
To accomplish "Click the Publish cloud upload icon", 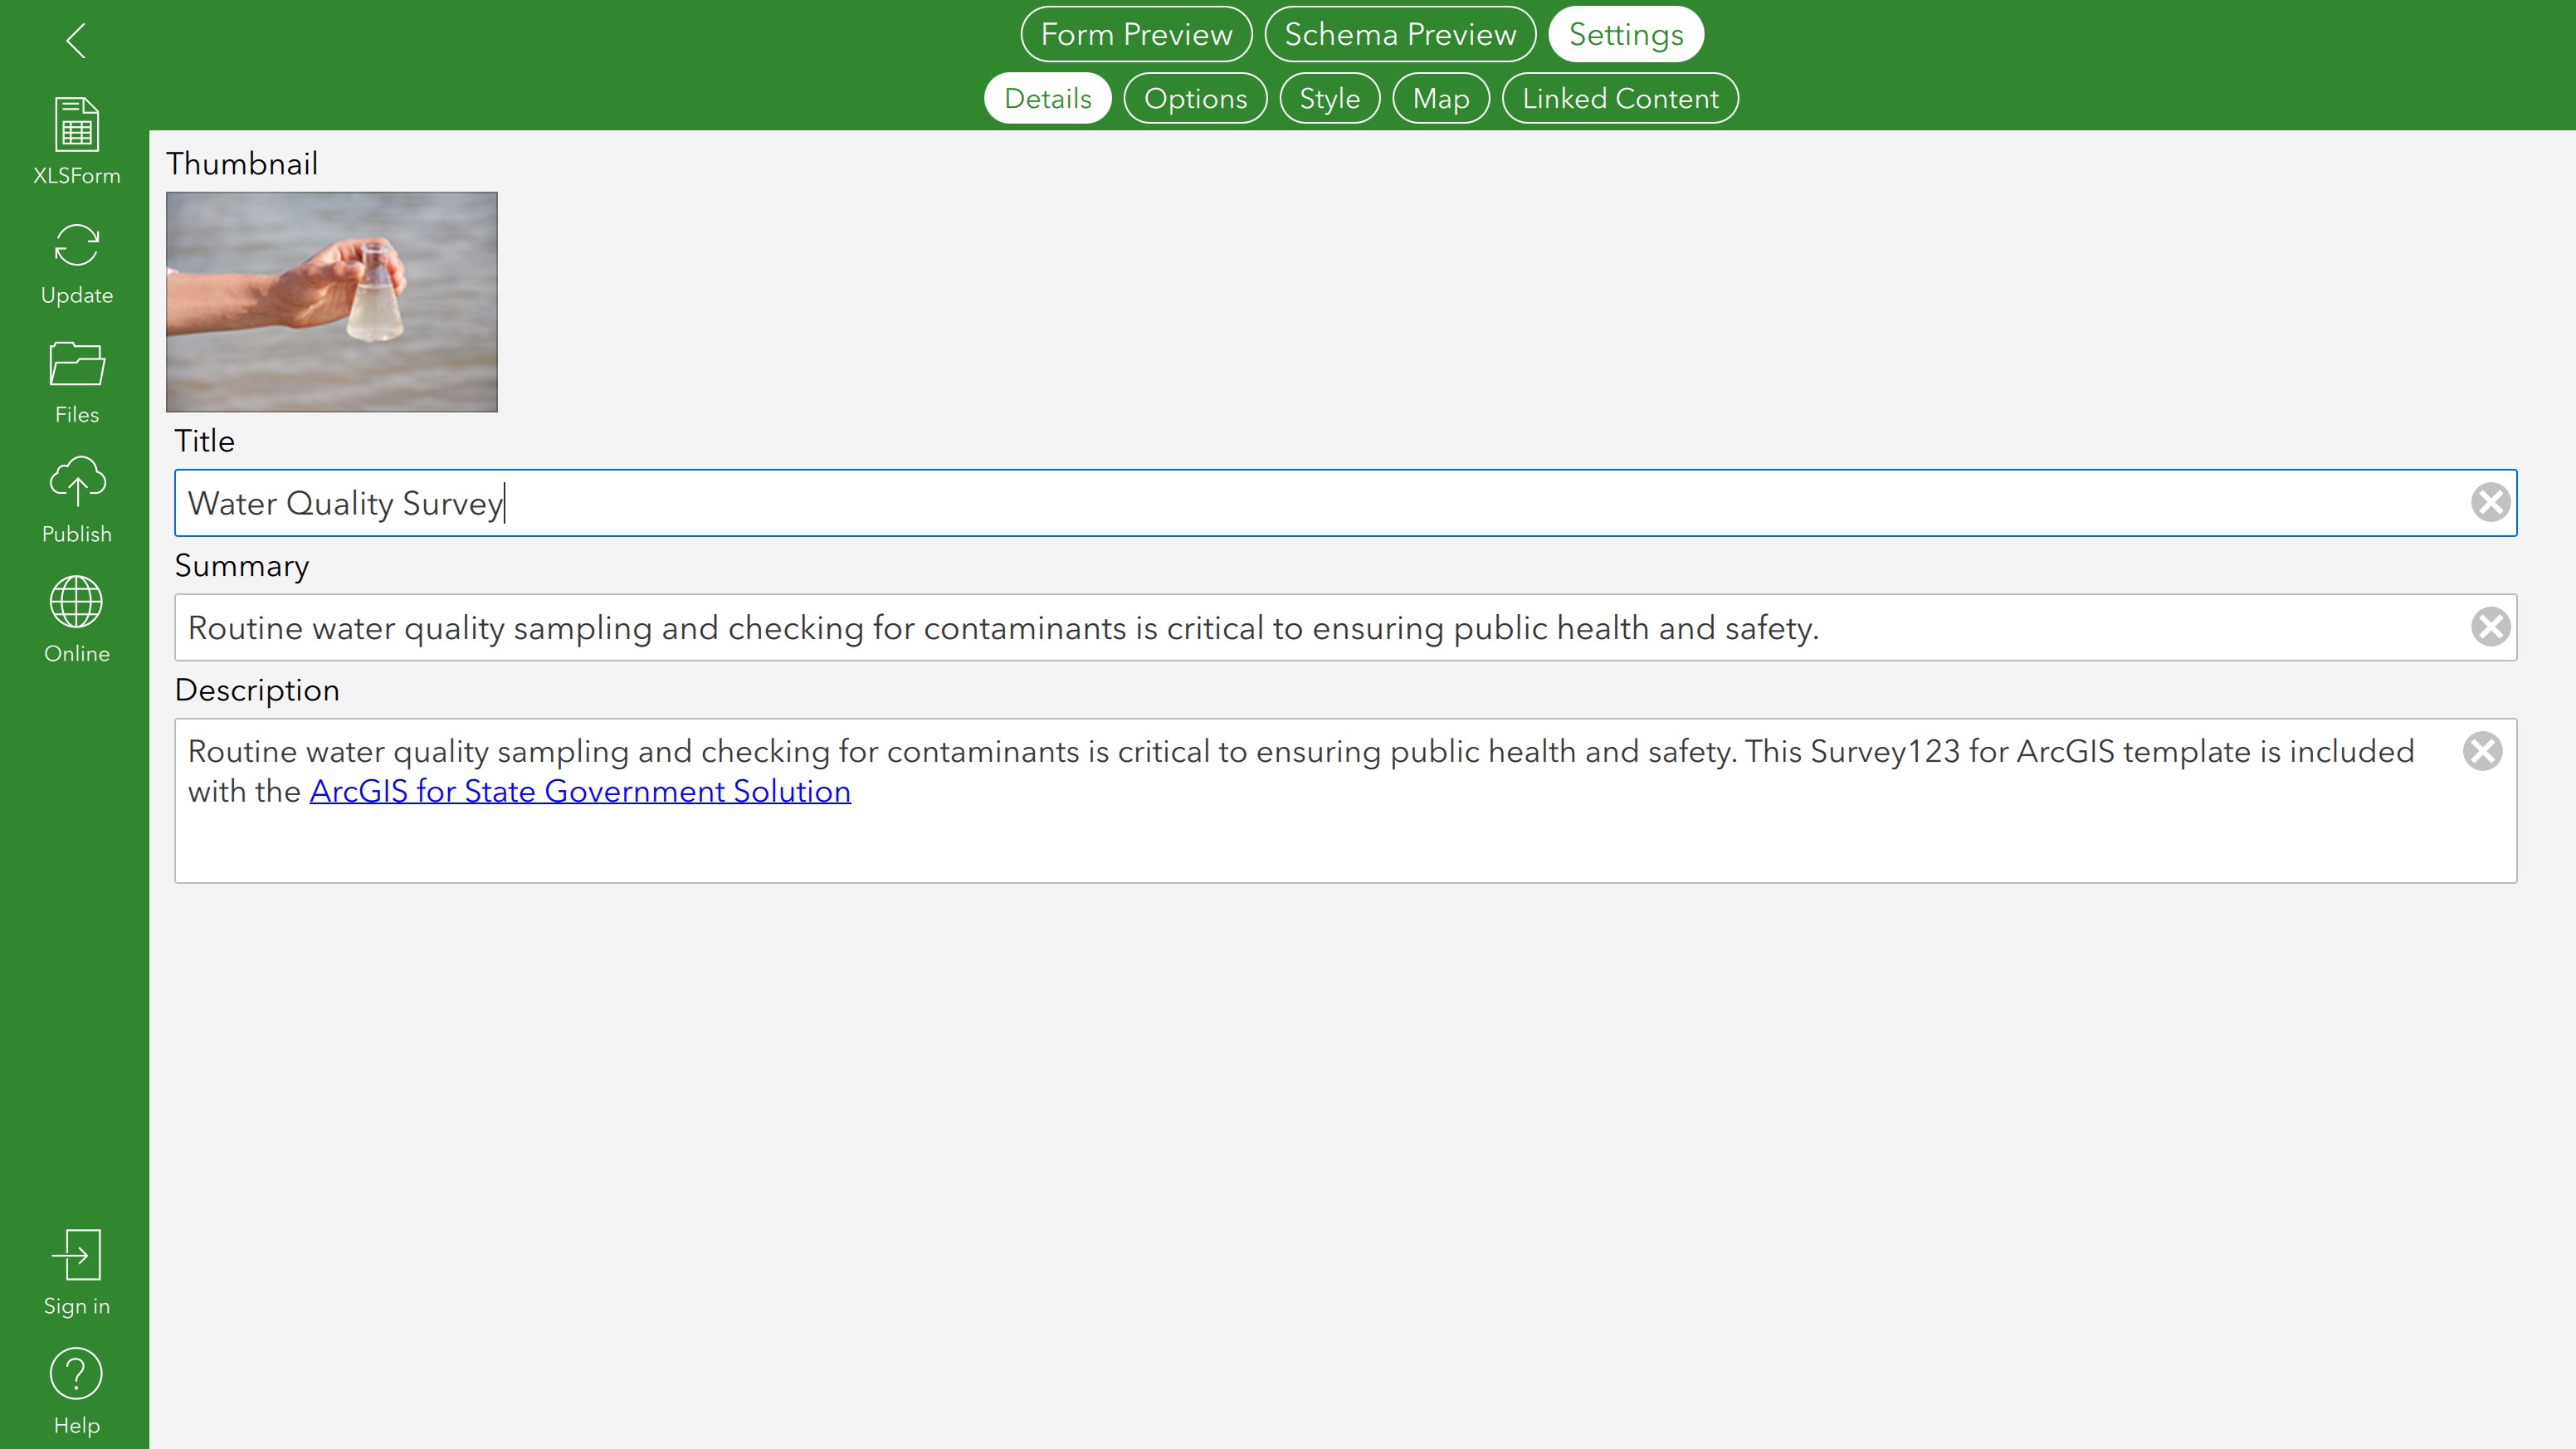I will (x=76, y=483).
